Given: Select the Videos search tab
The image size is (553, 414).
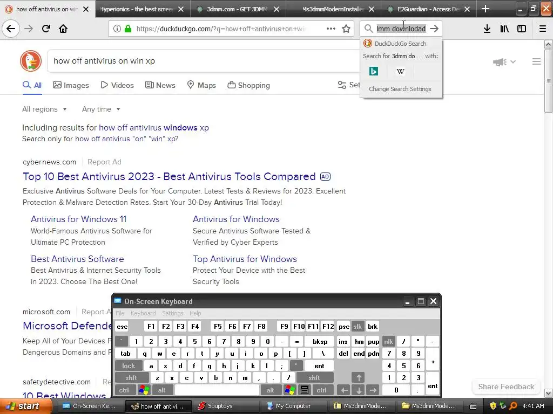Looking at the screenshot, I should [x=117, y=85].
